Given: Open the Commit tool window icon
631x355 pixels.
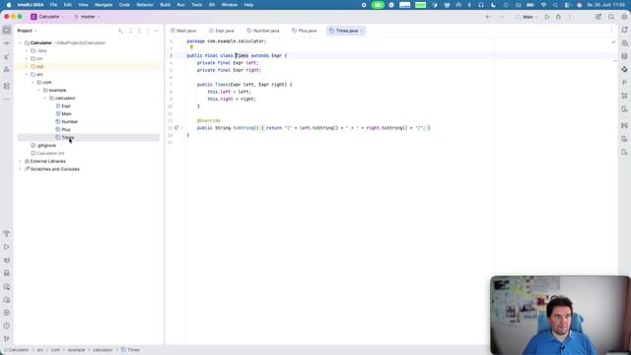Looking at the screenshot, I should pyautogui.click(x=7, y=43).
